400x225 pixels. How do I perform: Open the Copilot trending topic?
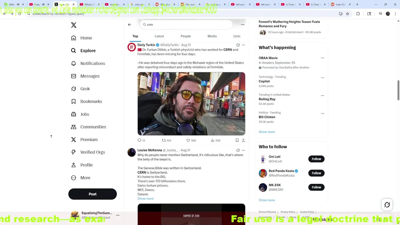point(264,81)
